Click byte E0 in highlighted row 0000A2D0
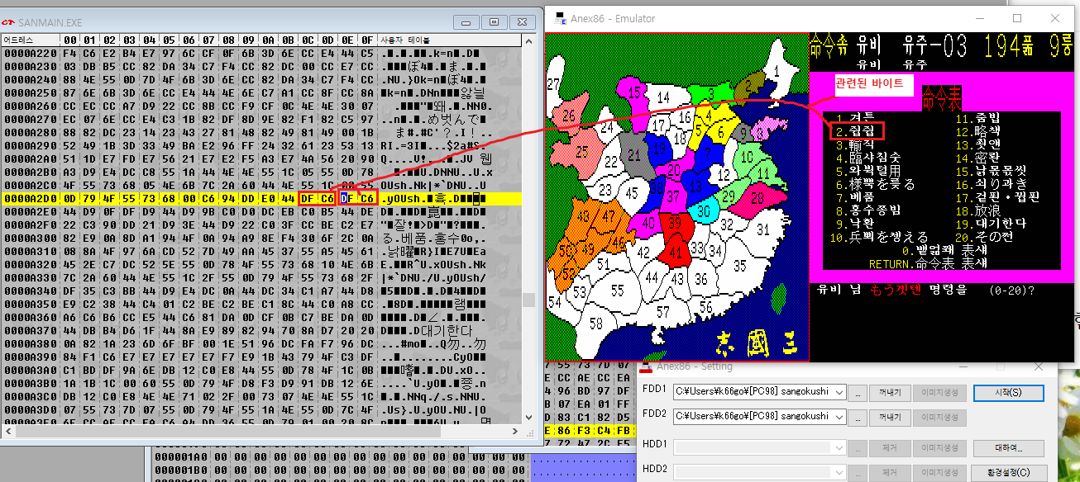The height and width of the screenshot is (482, 1080). pyautogui.click(x=268, y=197)
